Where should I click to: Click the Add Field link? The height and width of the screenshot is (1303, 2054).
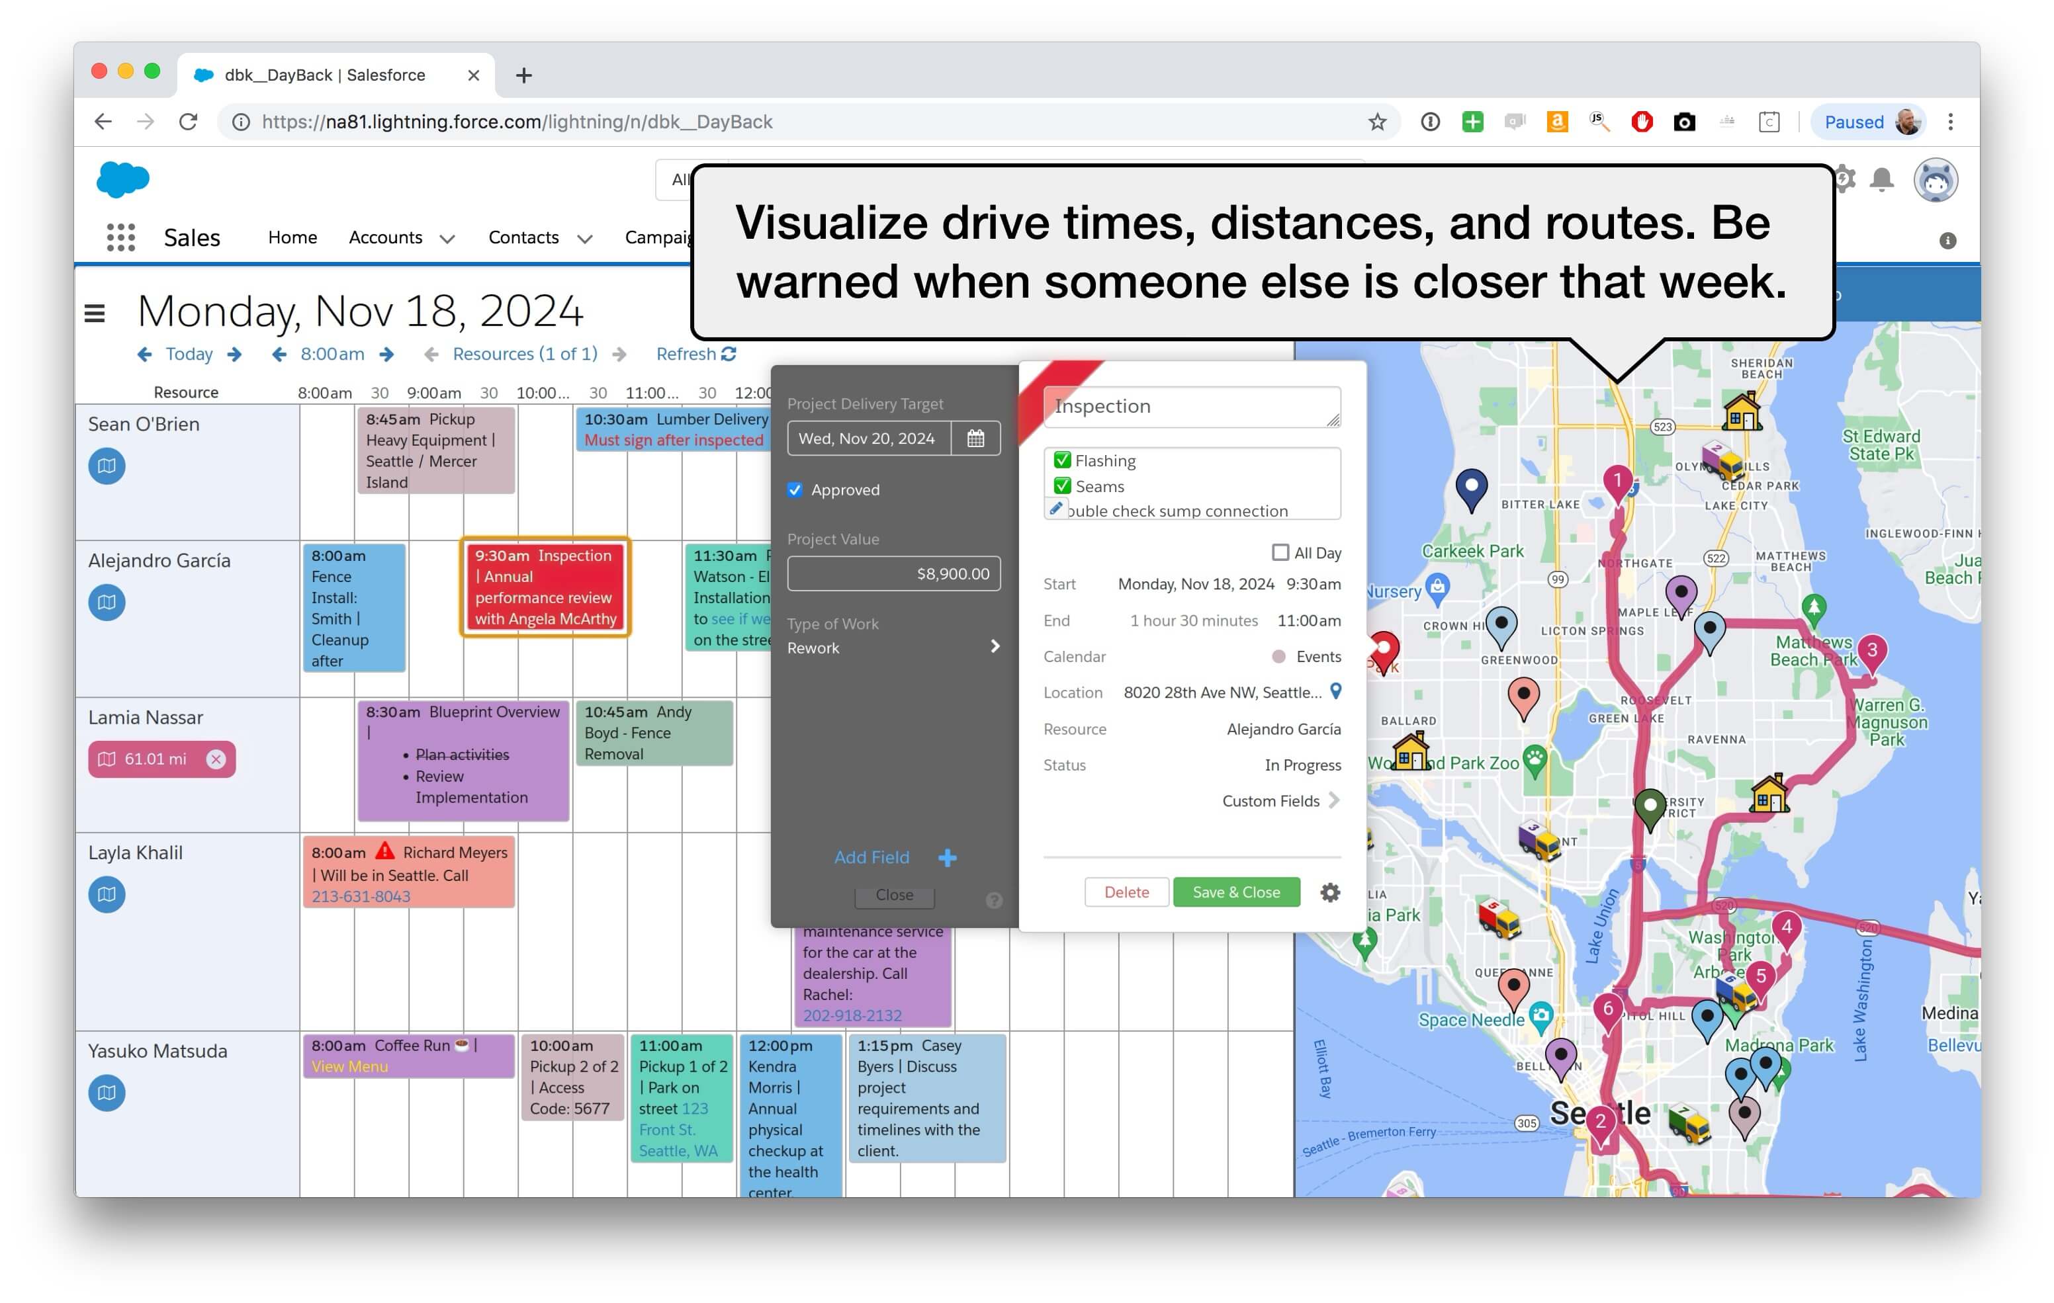[871, 858]
